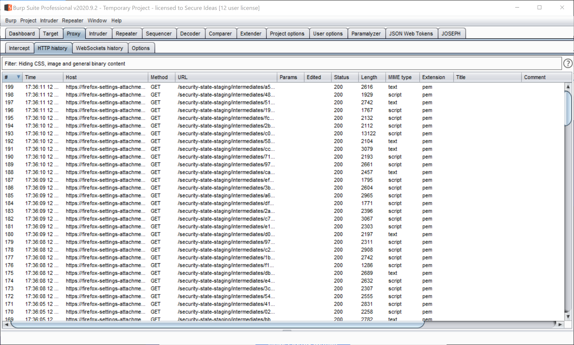Viewport: 574px width, 345px height.
Task: Open the proxy Options sub-tab
Action: 141,48
